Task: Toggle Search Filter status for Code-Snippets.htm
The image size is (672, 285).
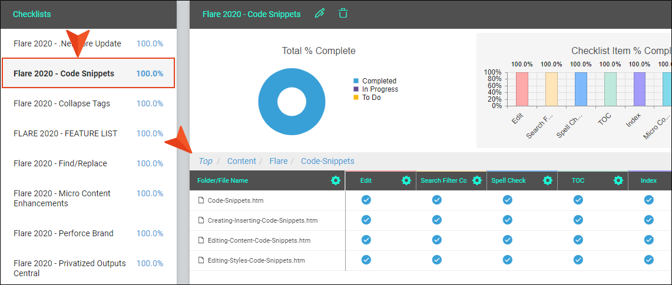Action: (x=437, y=200)
